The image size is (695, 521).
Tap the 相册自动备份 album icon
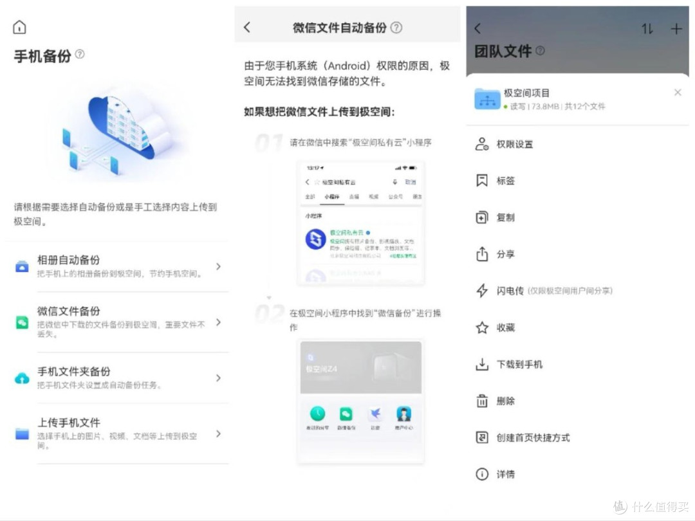click(x=22, y=267)
